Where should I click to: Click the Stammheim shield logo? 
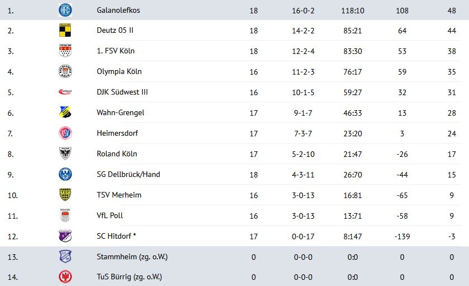pyautogui.click(x=65, y=257)
